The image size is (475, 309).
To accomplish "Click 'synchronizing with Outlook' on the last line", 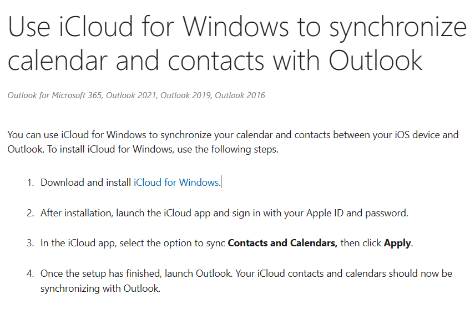I will pyautogui.click(x=100, y=288).
